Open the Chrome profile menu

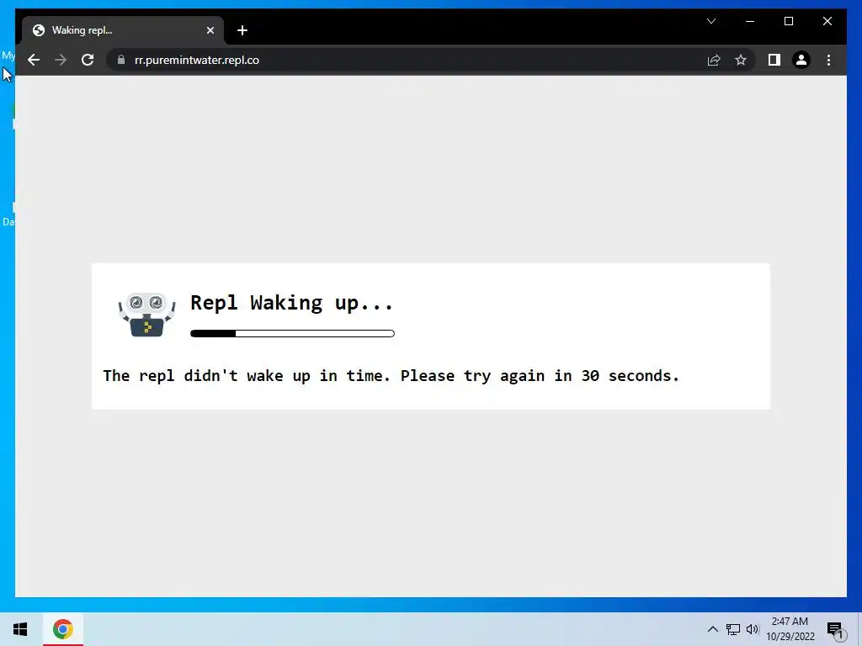coord(801,60)
